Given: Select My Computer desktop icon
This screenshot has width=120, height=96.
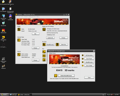Looking at the screenshot, I should (x=3, y=9).
